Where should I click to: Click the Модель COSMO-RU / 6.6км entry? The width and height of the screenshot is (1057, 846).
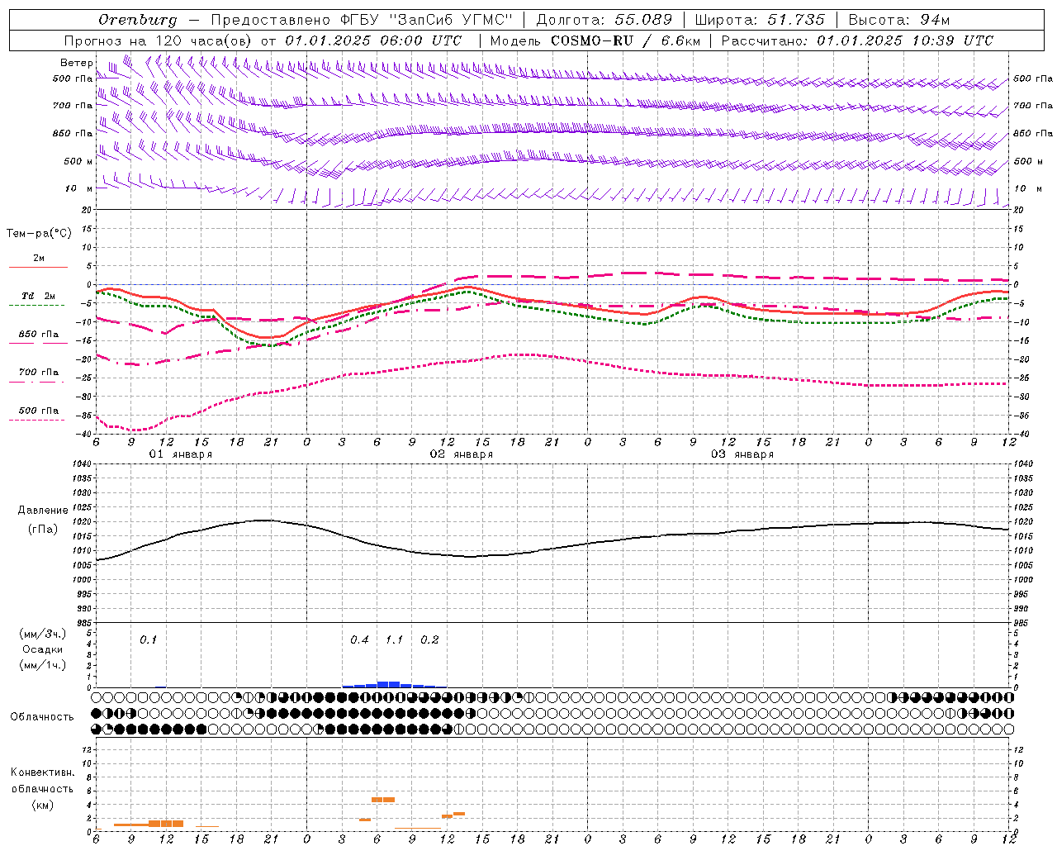595,40
